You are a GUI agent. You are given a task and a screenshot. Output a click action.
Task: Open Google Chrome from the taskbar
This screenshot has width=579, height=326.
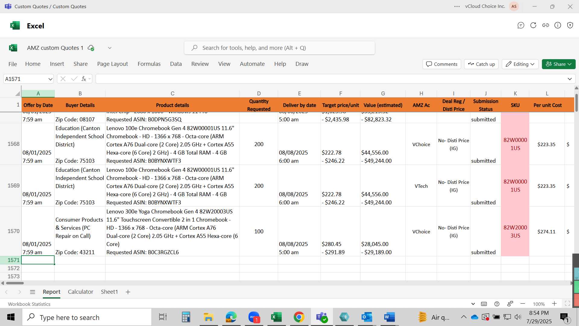299,317
